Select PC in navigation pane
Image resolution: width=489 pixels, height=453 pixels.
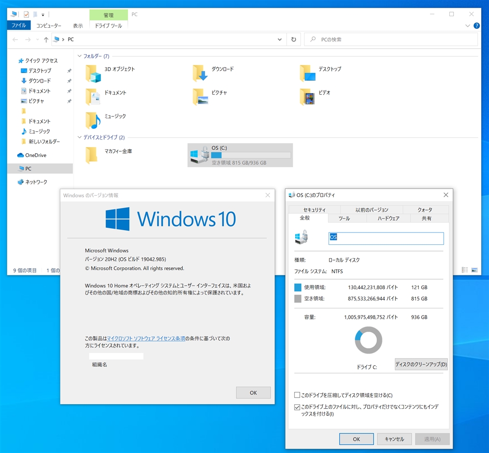pos(40,169)
